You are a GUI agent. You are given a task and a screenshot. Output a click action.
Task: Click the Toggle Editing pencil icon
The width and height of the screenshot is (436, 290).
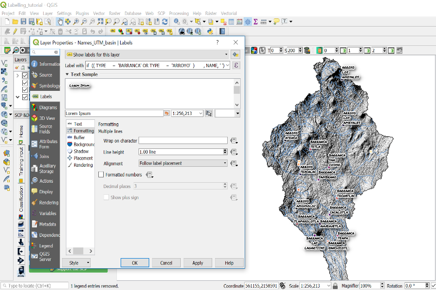tap(15, 31)
